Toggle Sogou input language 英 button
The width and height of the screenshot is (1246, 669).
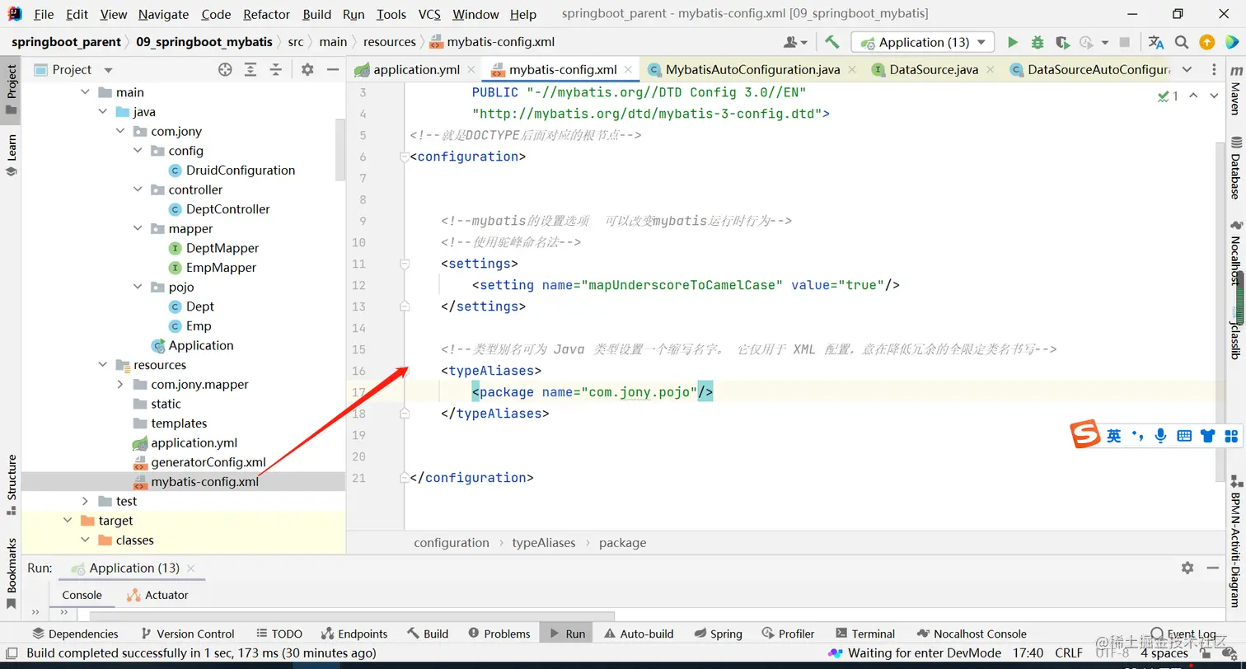click(1114, 436)
